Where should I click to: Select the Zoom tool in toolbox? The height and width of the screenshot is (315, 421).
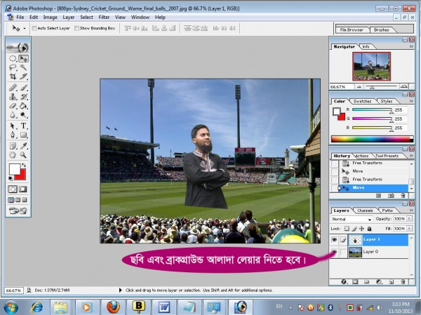click(23, 154)
